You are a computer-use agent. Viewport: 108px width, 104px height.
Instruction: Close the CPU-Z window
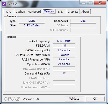coord(100,3)
